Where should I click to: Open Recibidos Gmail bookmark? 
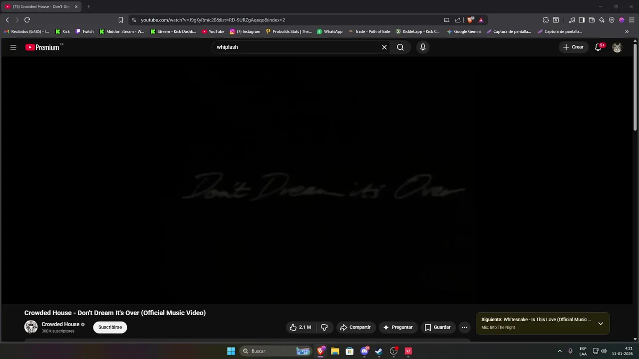tap(26, 31)
